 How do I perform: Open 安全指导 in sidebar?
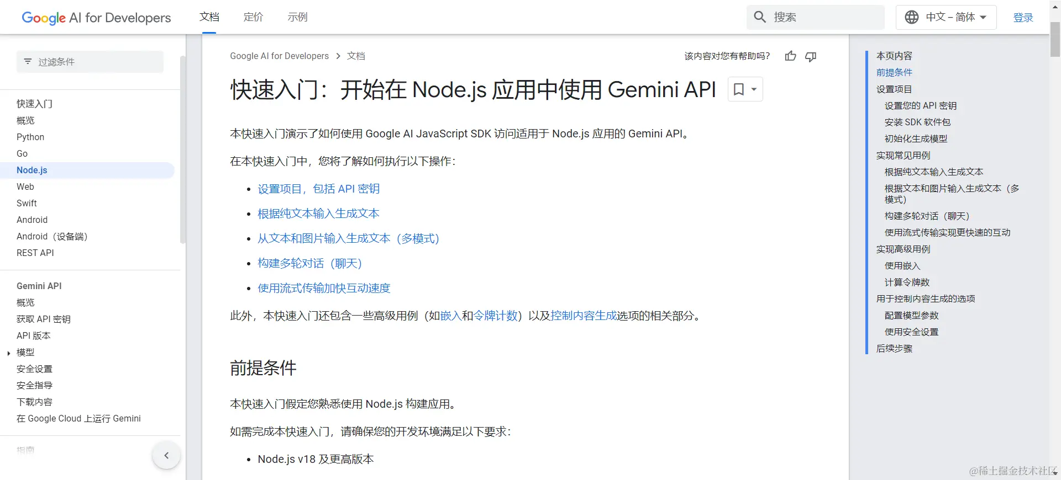(x=34, y=385)
